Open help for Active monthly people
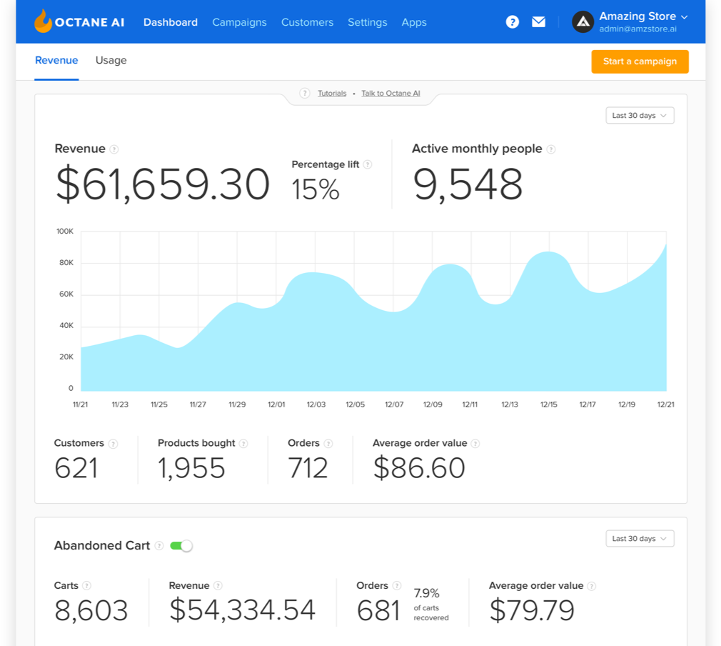This screenshot has width=721, height=646. [550, 149]
